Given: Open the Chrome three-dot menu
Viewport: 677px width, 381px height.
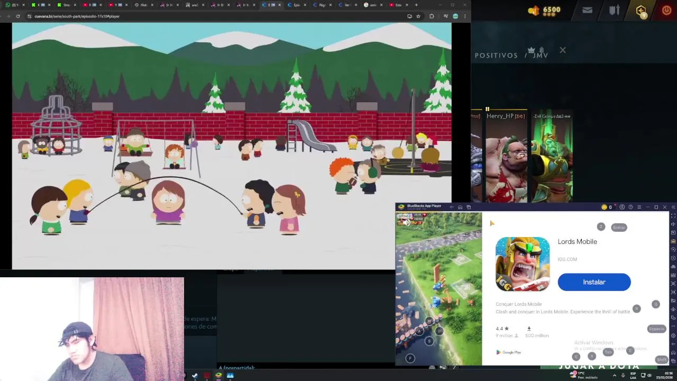Looking at the screenshot, I should pyautogui.click(x=465, y=16).
